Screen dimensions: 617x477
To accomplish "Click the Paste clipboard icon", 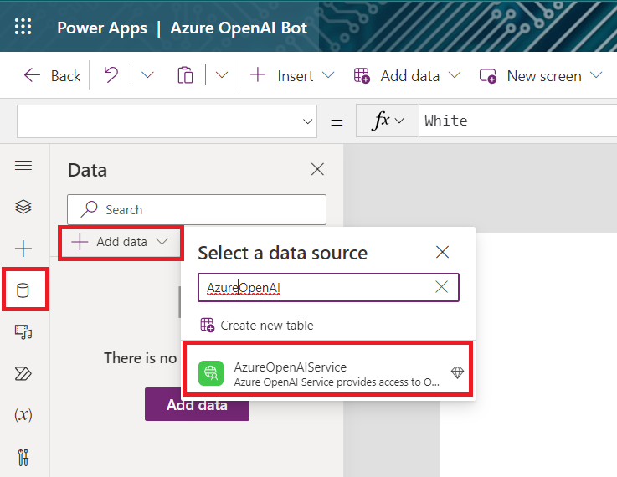I will pyautogui.click(x=185, y=75).
